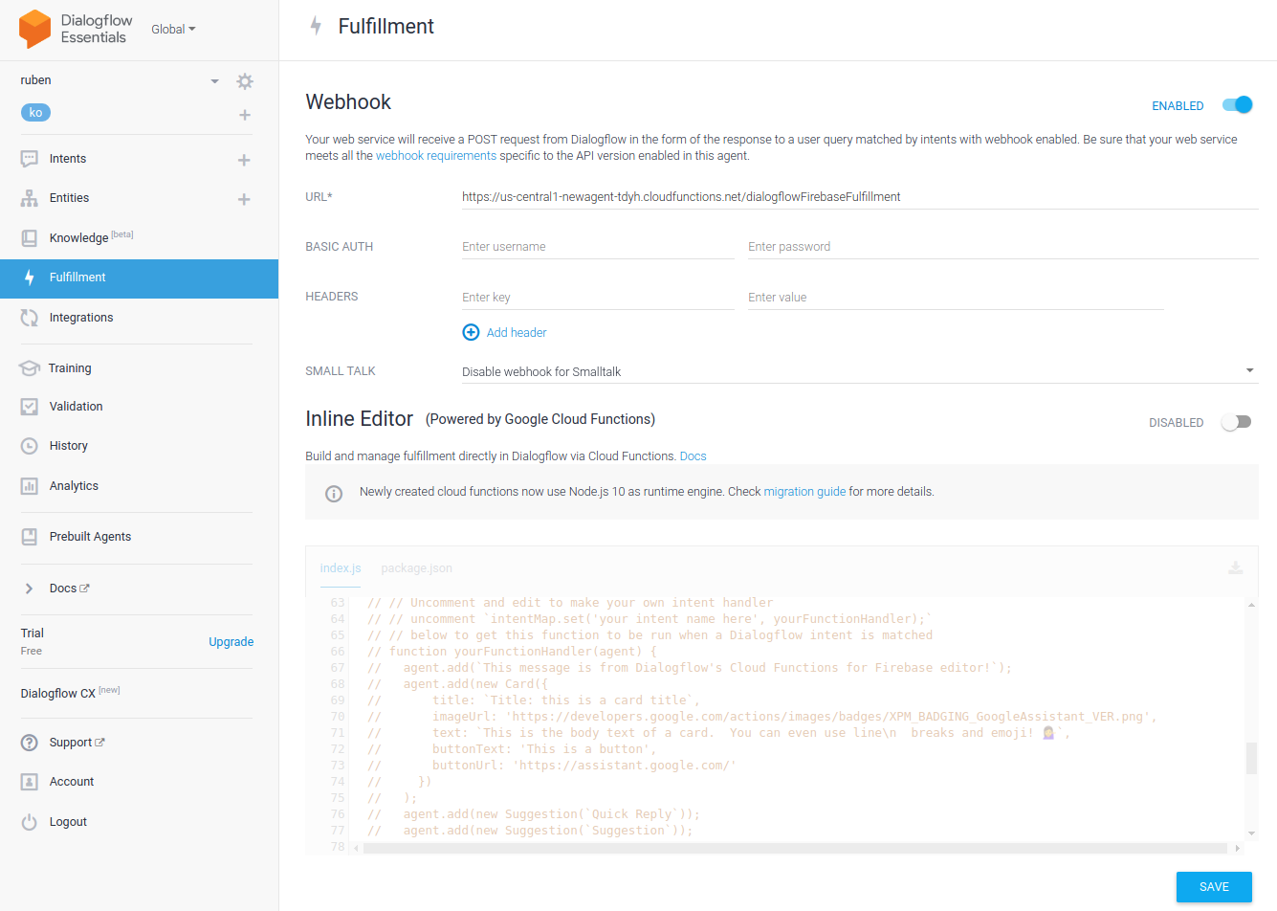Select the ko language chip
1277x911 pixels.
35,113
